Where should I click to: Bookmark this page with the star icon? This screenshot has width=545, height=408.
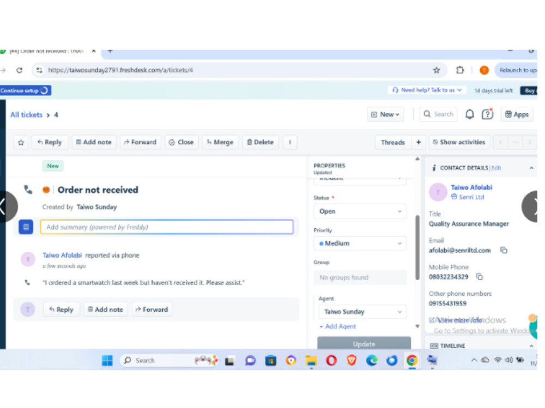point(437,71)
